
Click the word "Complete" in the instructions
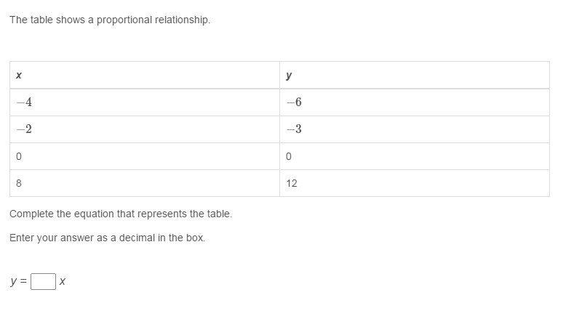point(31,214)
